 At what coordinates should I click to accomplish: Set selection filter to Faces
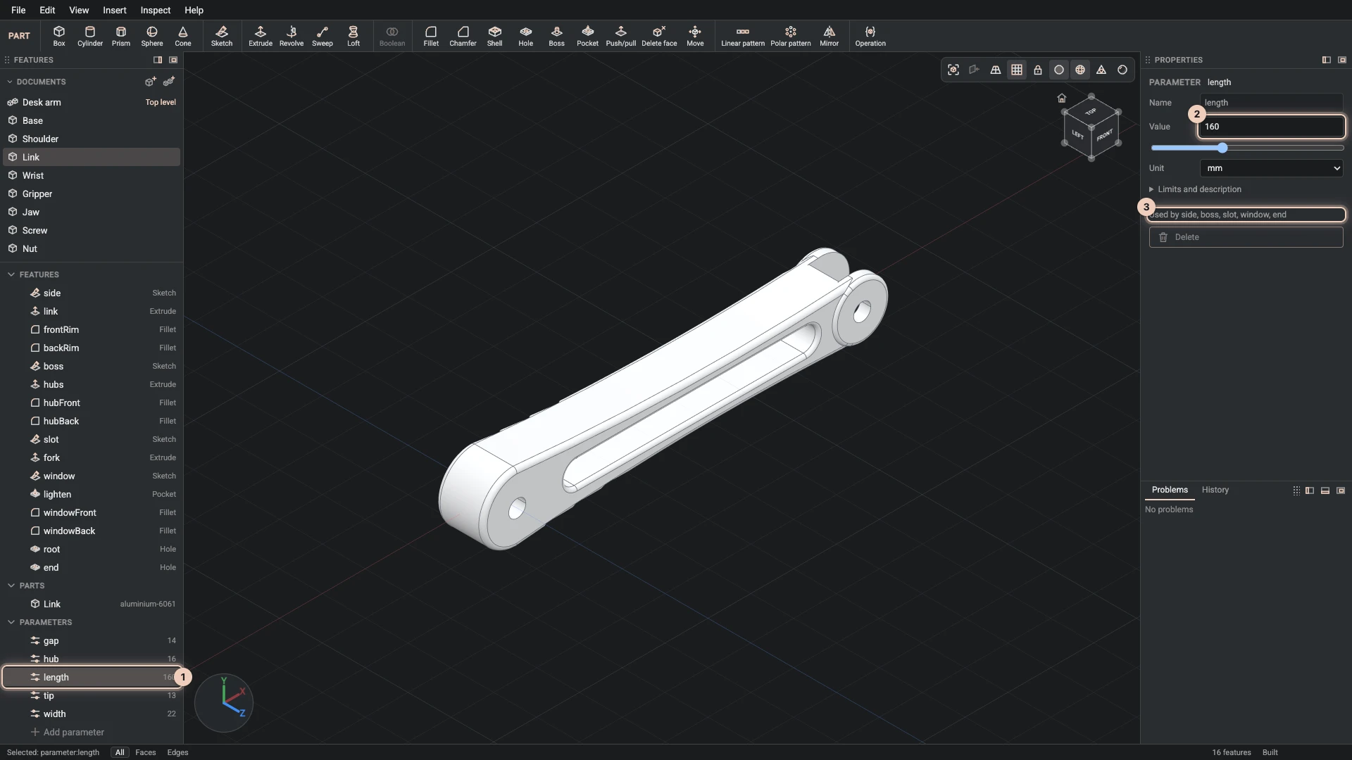tap(145, 752)
